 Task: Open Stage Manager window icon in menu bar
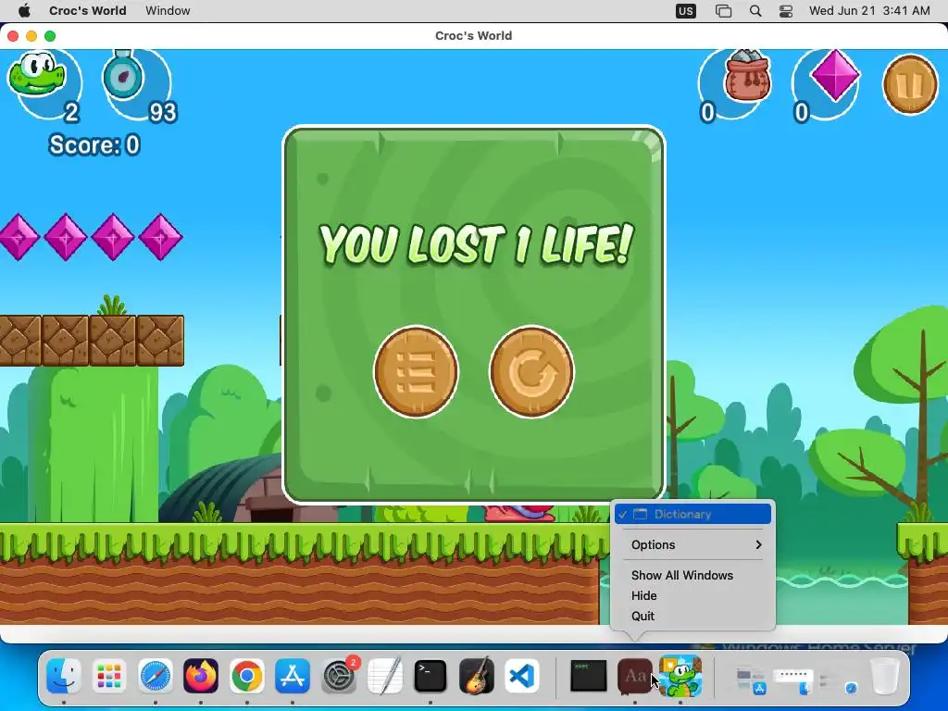723,11
